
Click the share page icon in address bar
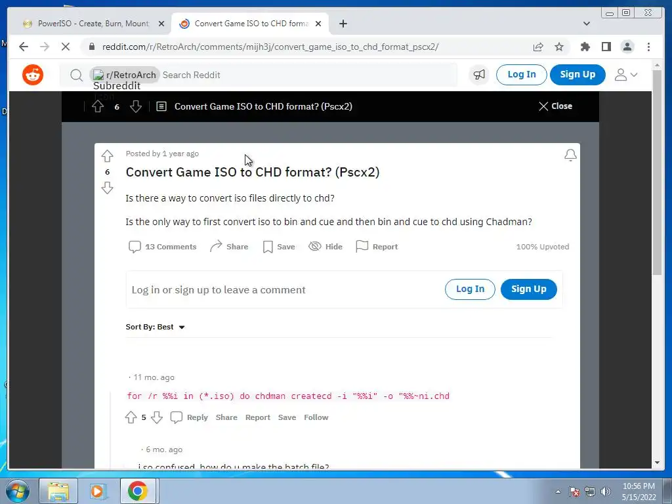click(538, 47)
